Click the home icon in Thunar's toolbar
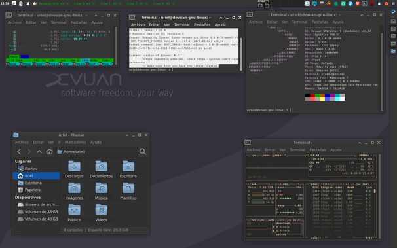The height and width of the screenshot is (248, 397). [49, 151]
